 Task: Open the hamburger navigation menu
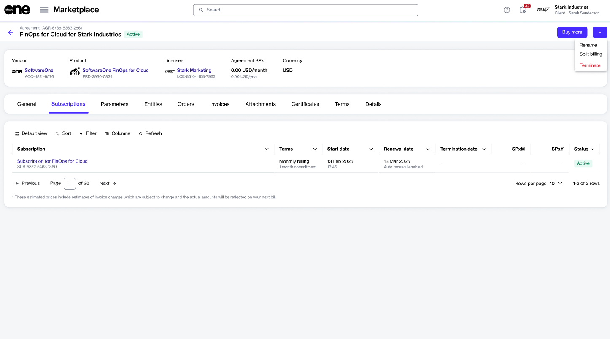pyautogui.click(x=44, y=10)
